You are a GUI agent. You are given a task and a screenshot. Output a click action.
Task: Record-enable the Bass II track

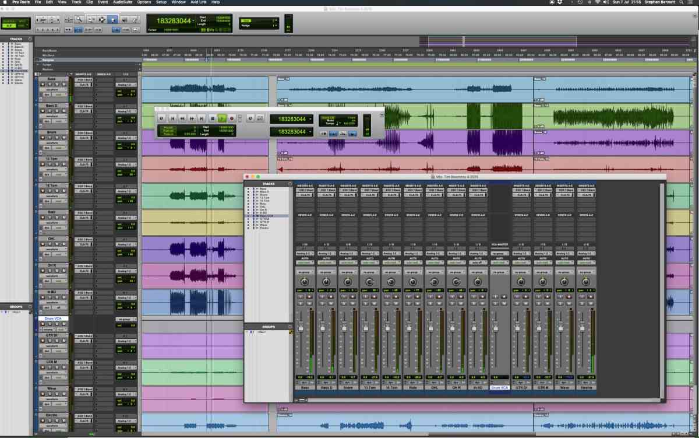pyautogui.click(x=43, y=111)
